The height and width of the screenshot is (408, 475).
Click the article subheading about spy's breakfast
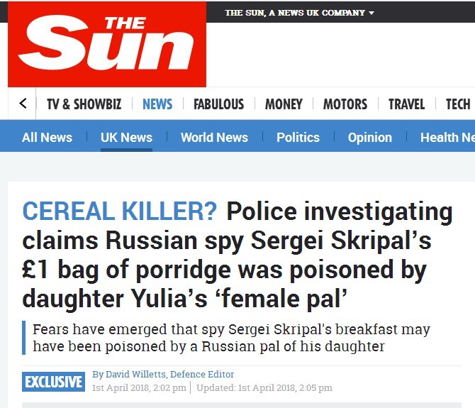[231, 338]
